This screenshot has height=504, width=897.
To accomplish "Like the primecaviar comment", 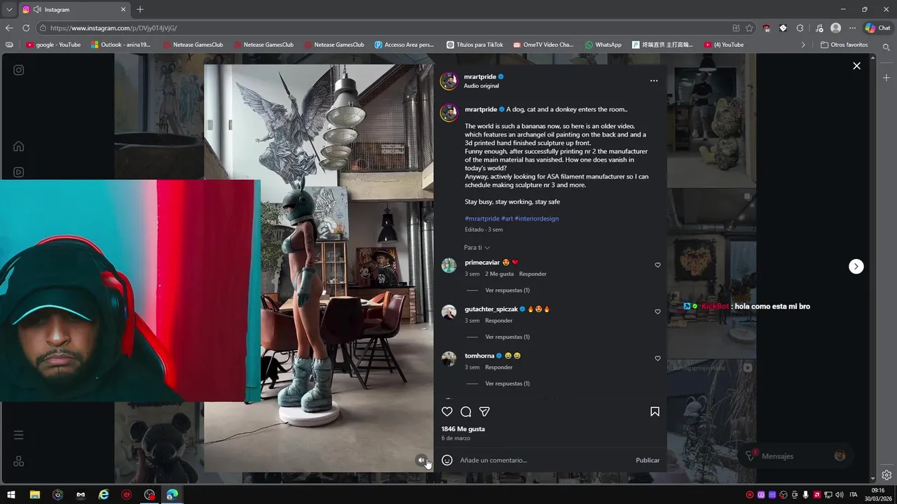I will pos(657,265).
